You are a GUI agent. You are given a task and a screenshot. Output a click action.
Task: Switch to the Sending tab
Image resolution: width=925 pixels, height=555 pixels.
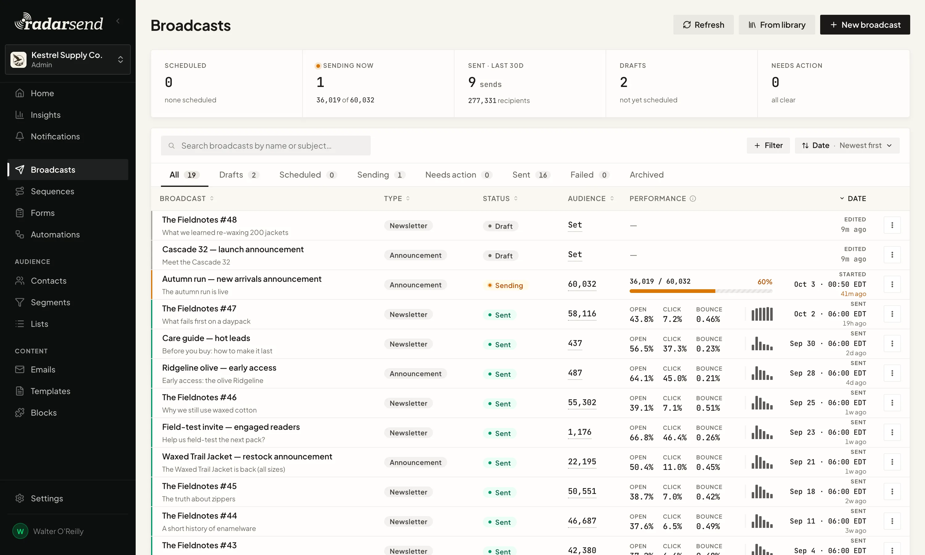coord(381,175)
